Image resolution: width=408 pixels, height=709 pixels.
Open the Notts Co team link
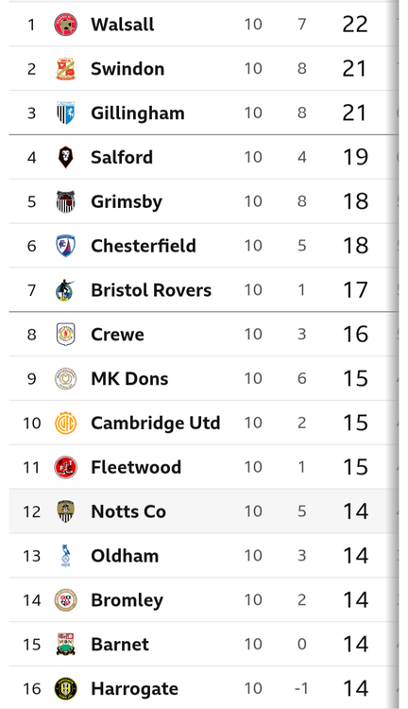128,511
